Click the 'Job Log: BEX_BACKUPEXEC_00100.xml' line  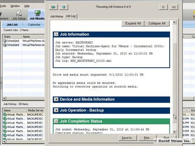(x=83, y=61)
